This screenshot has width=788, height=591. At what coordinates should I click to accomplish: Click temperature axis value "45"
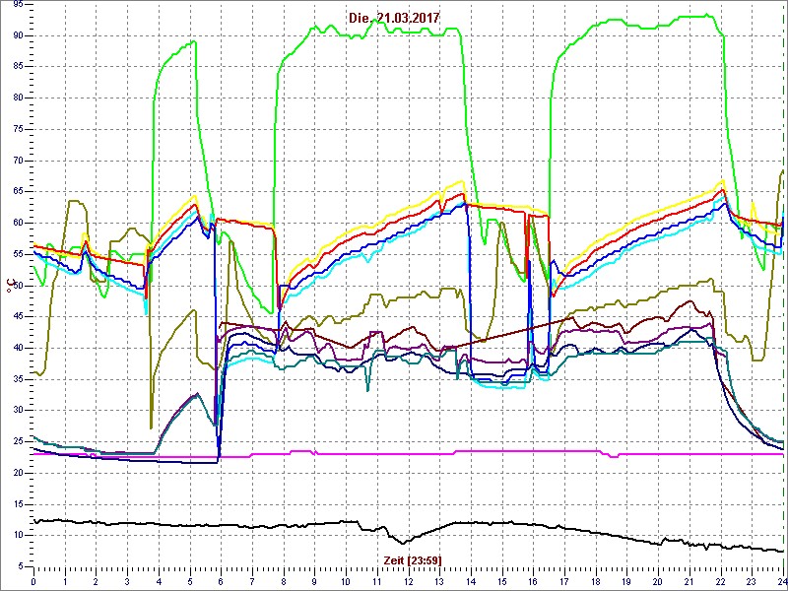(x=17, y=316)
